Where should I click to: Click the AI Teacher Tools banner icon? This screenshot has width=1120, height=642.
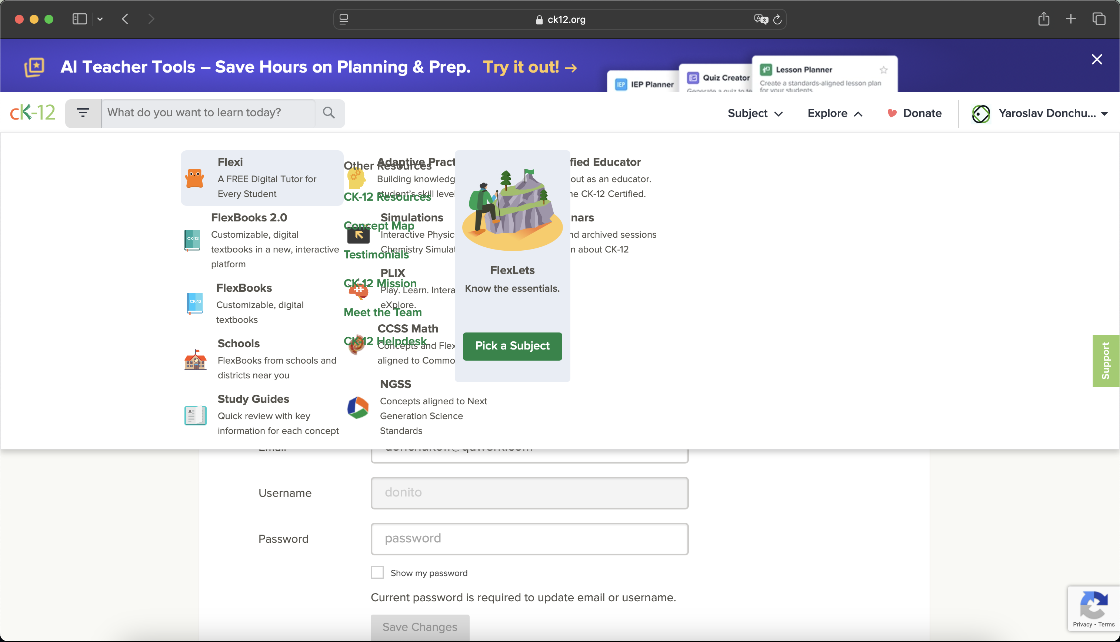click(34, 67)
